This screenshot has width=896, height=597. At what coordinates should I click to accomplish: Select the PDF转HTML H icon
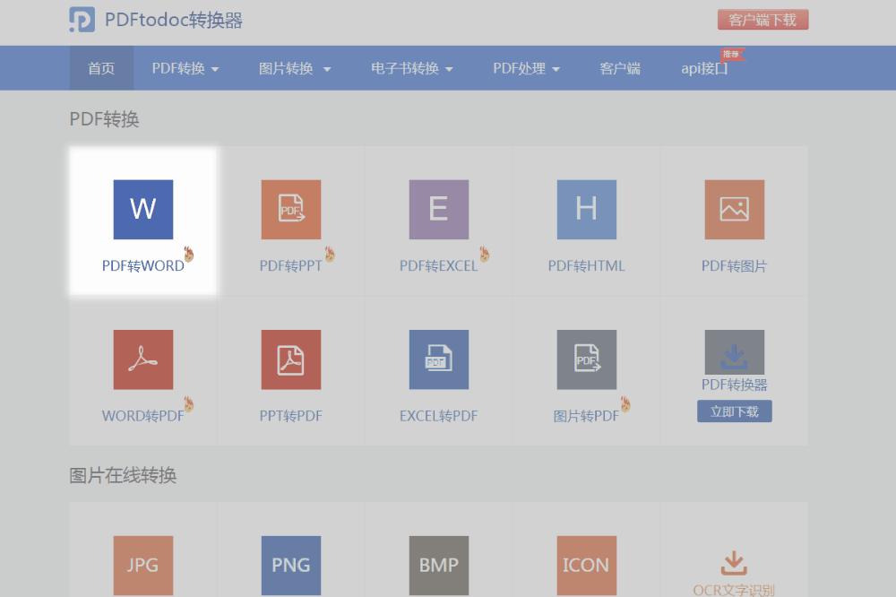pyautogui.click(x=586, y=209)
